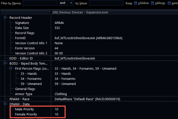
Task: Click the by Value filter input field
Action: [106, 3]
